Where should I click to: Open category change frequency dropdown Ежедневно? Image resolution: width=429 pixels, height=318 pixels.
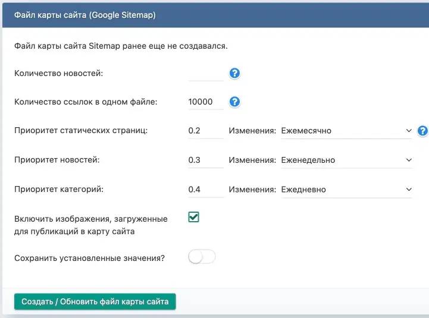(x=346, y=190)
